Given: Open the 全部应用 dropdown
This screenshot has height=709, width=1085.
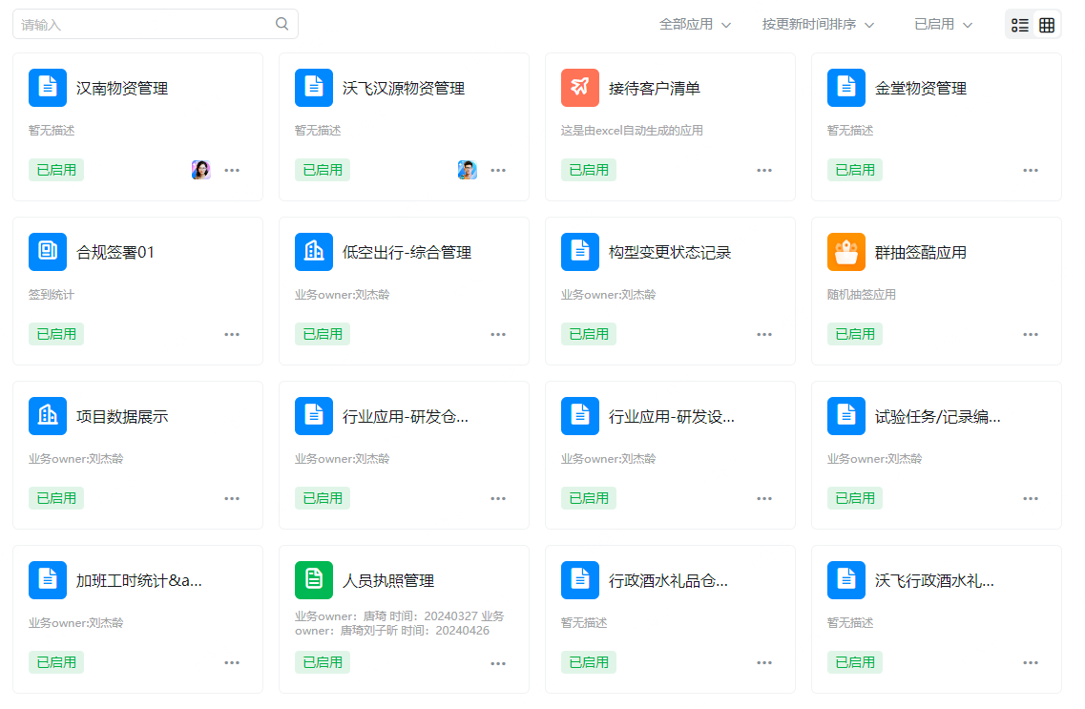Looking at the screenshot, I should pyautogui.click(x=695, y=24).
